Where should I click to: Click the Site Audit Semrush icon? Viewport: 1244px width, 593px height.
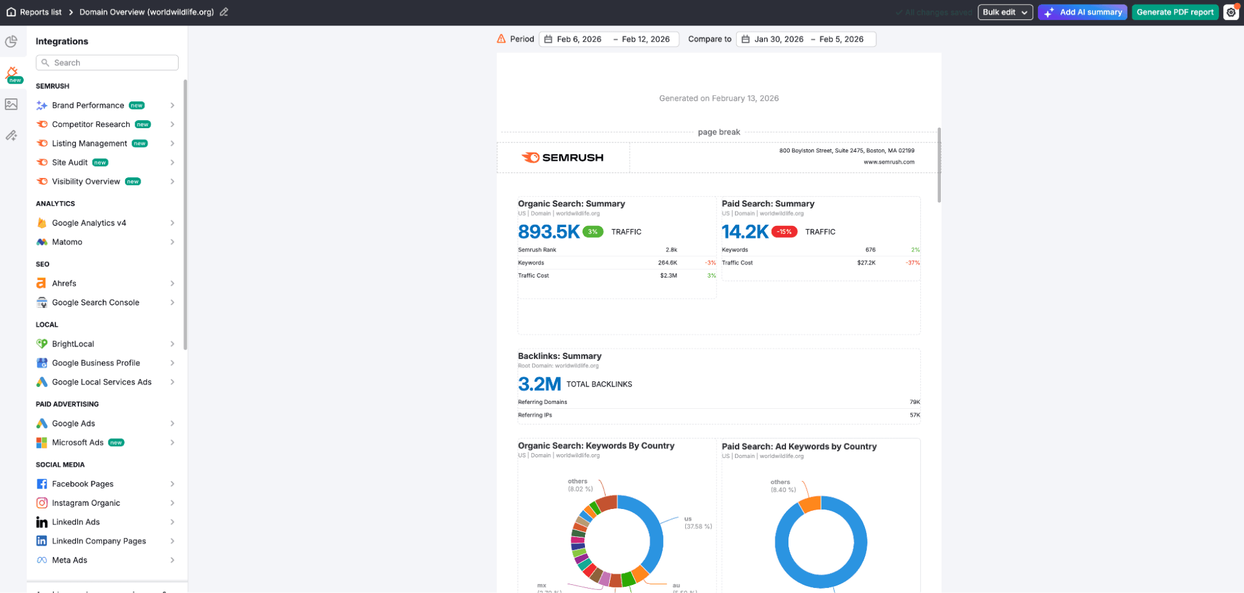[x=42, y=162]
